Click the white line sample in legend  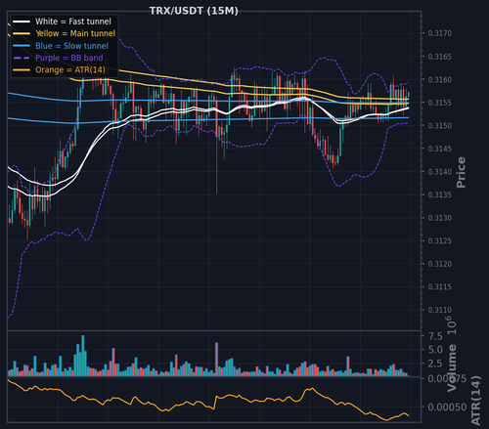click(x=22, y=21)
